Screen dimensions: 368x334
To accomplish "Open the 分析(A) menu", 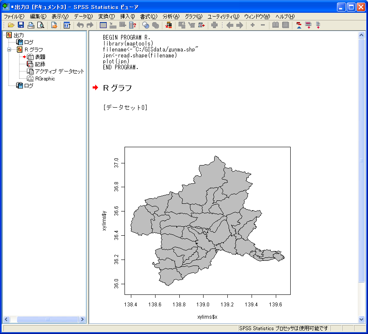I will click(171, 16).
